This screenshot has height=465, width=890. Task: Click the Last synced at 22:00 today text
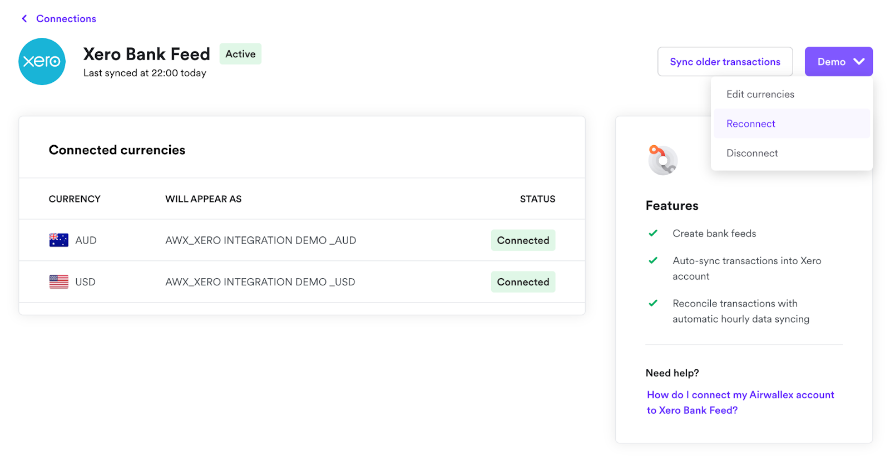click(x=145, y=73)
